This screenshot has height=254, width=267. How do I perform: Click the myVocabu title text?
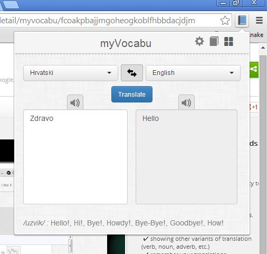click(x=126, y=43)
